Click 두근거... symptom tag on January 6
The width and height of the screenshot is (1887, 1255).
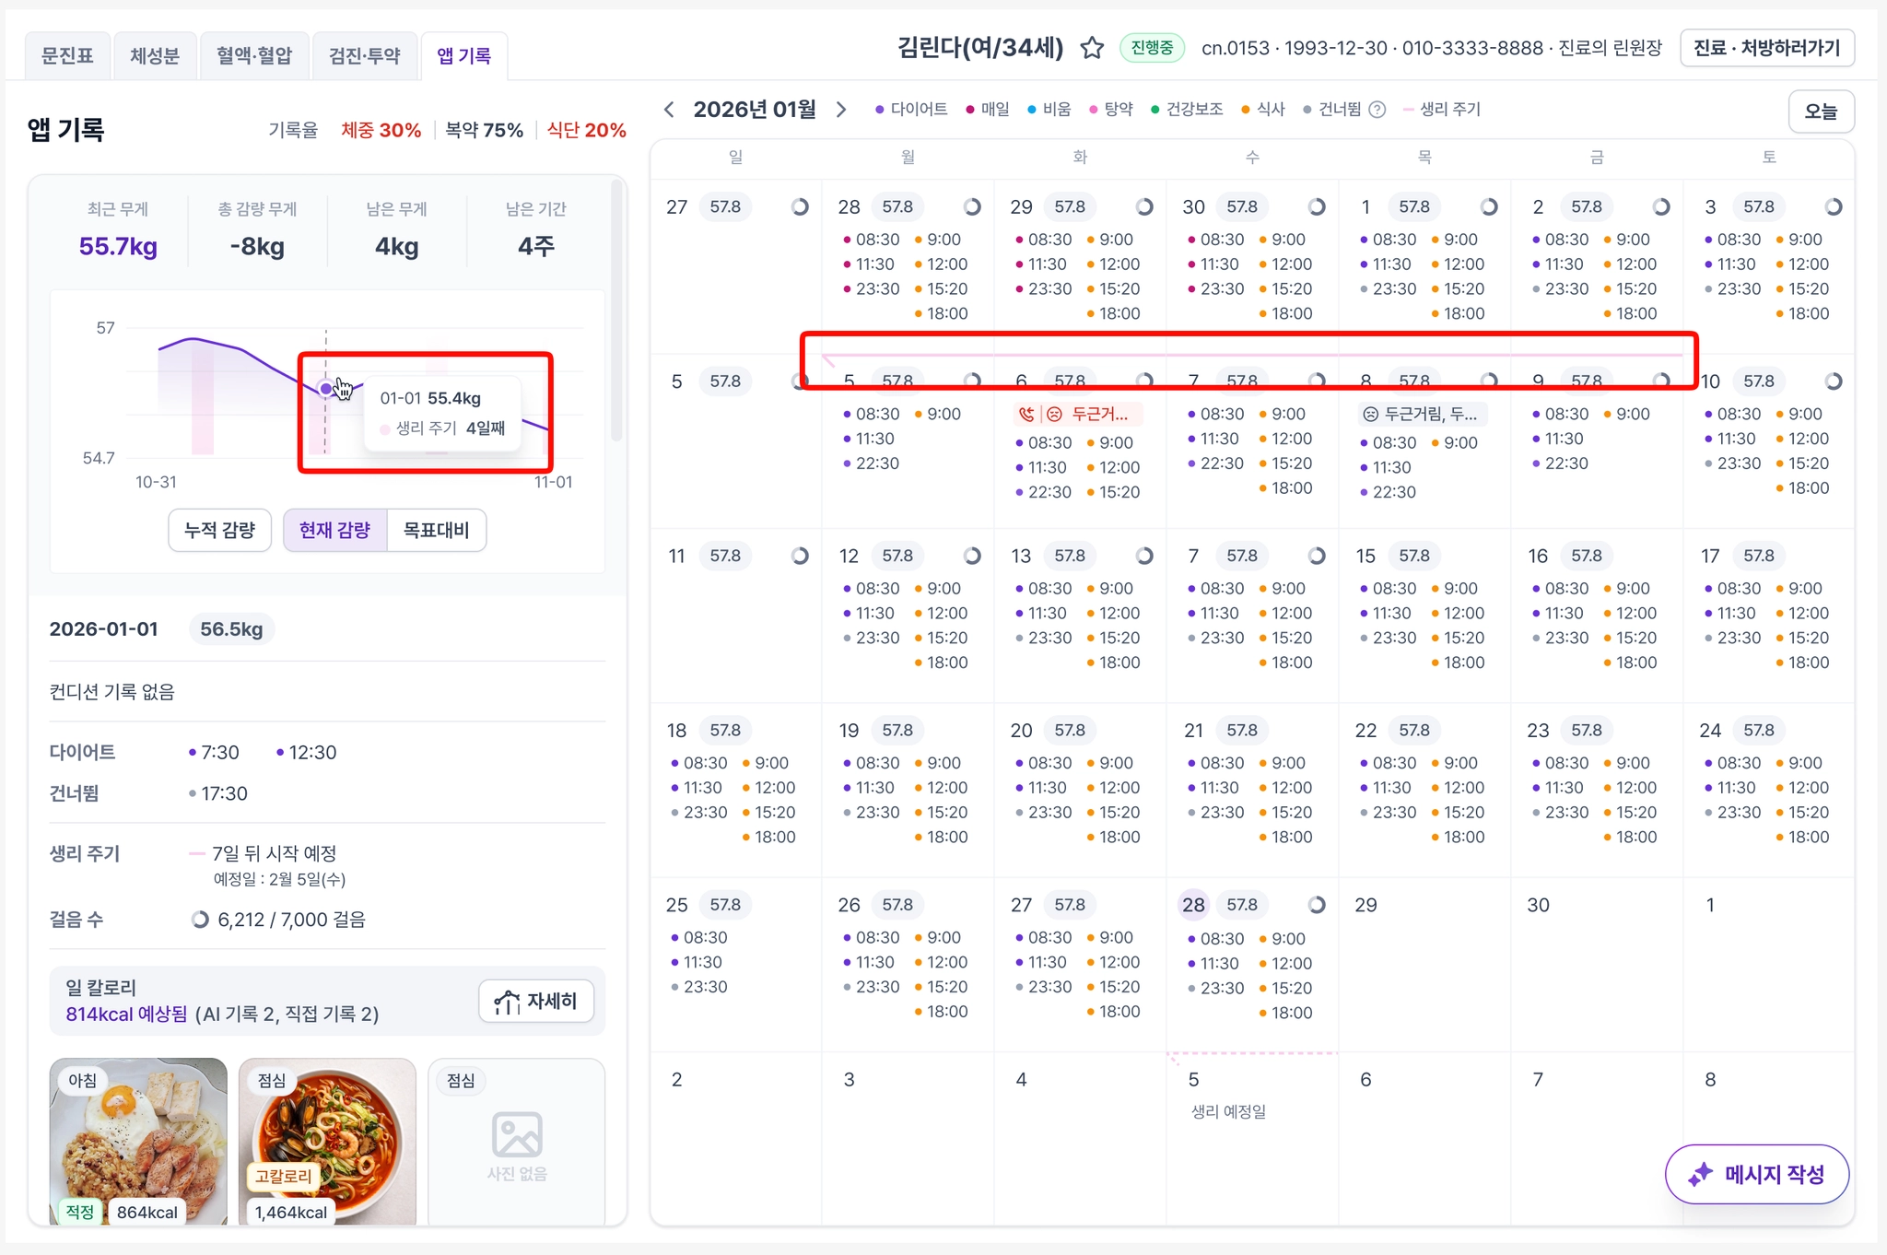pyautogui.click(x=1077, y=415)
